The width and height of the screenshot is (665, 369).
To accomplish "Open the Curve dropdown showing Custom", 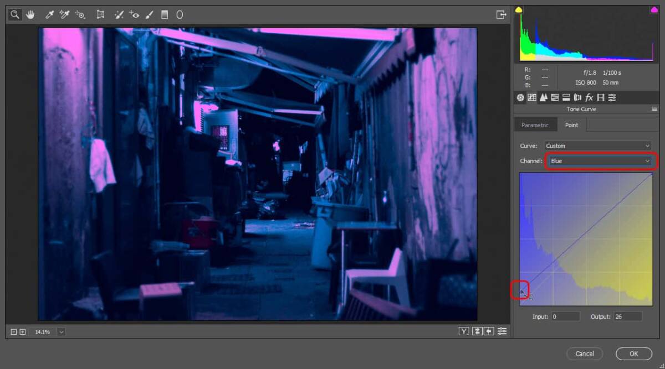I will [597, 145].
